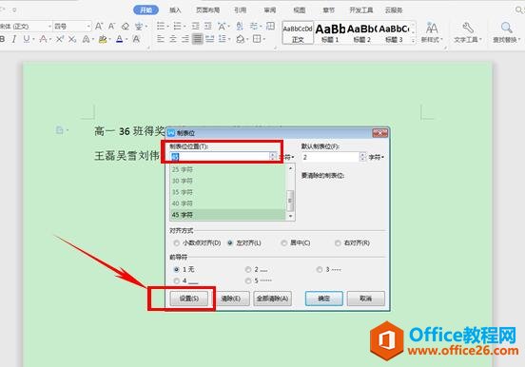Open the font size 四号 dropdown

pos(88,26)
